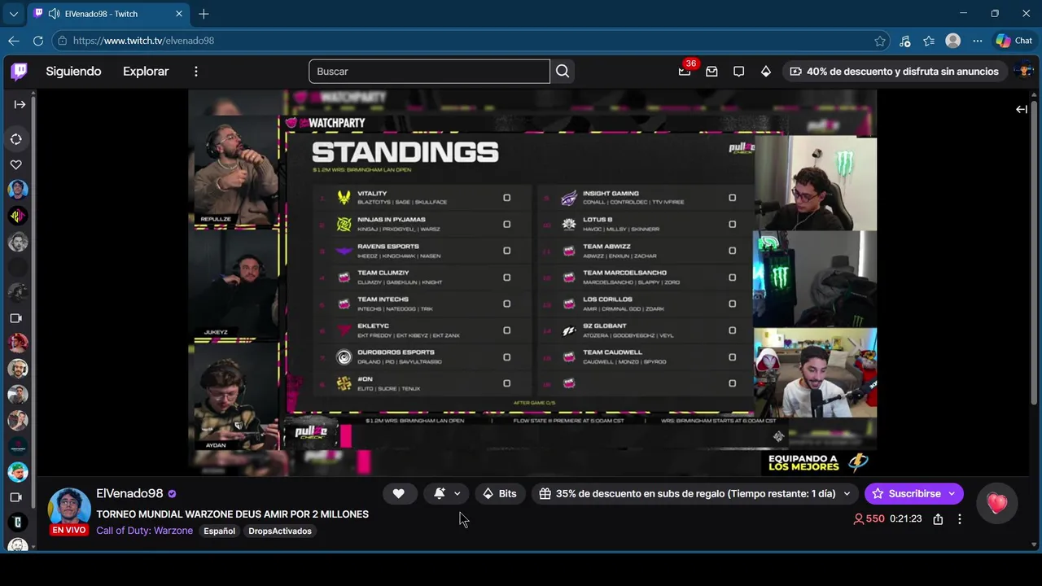Open the browser tab list dropdown

(13, 14)
